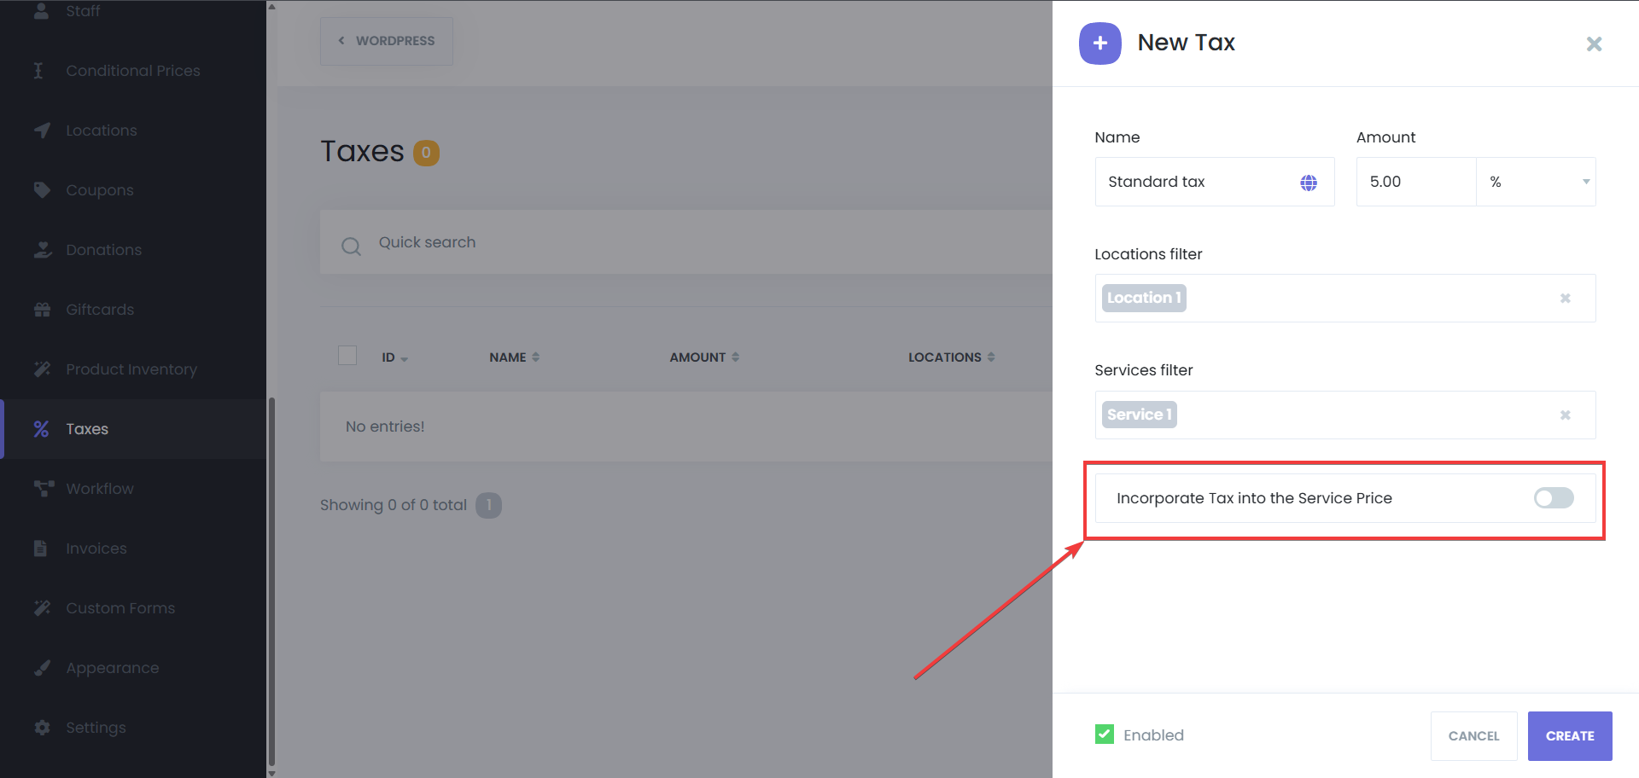
Task: Click the Workflow diagram icon
Action: [x=44, y=489]
